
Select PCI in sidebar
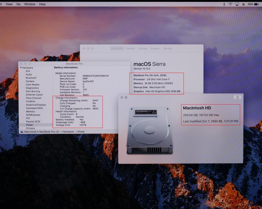point(28,118)
